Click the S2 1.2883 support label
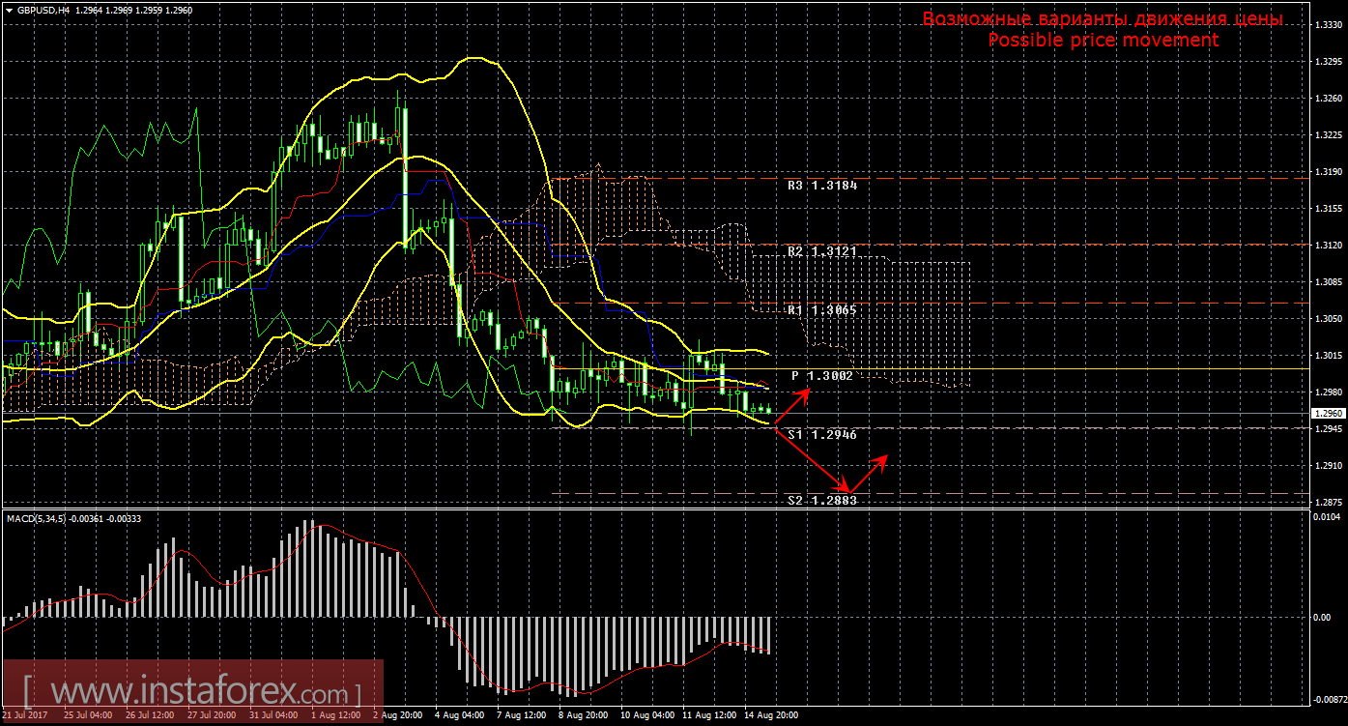This screenshot has width=1348, height=726. [821, 500]
